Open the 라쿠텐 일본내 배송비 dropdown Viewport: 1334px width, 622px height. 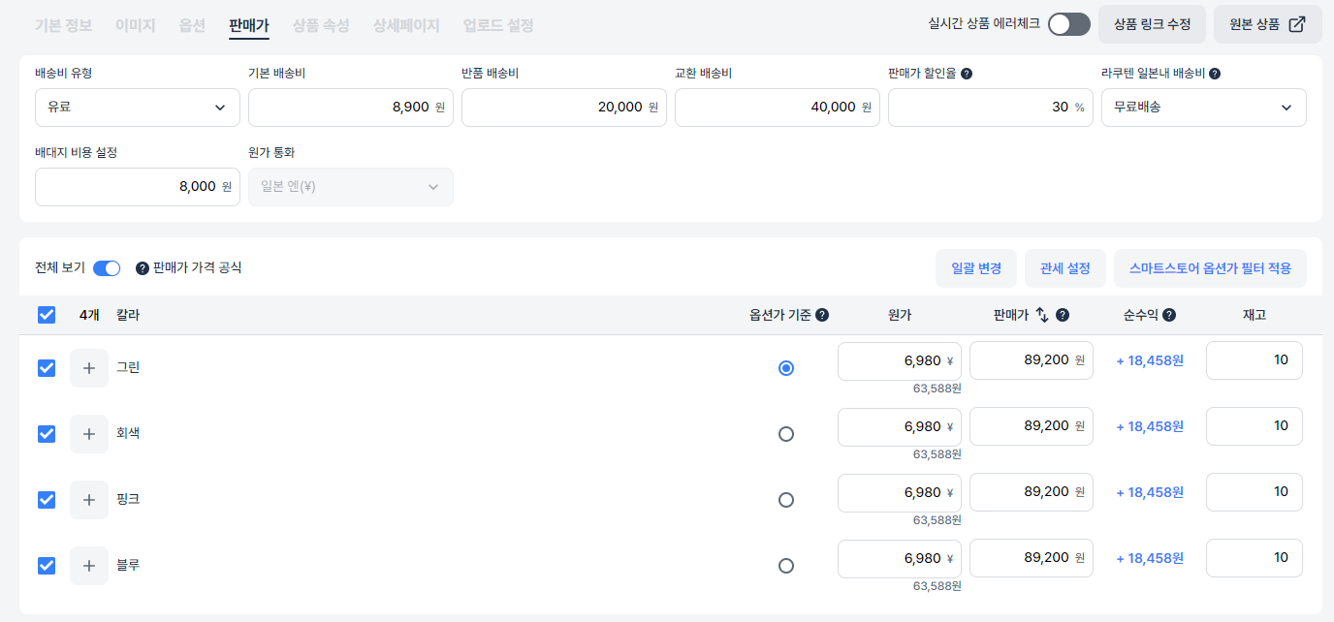pos(1203,107)
